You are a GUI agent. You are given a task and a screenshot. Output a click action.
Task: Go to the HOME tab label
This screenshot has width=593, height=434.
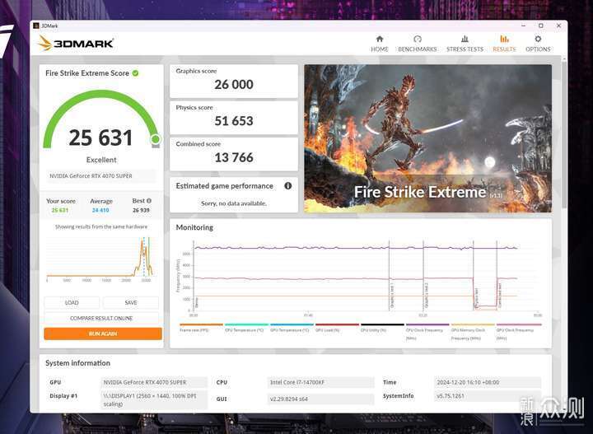380,49
